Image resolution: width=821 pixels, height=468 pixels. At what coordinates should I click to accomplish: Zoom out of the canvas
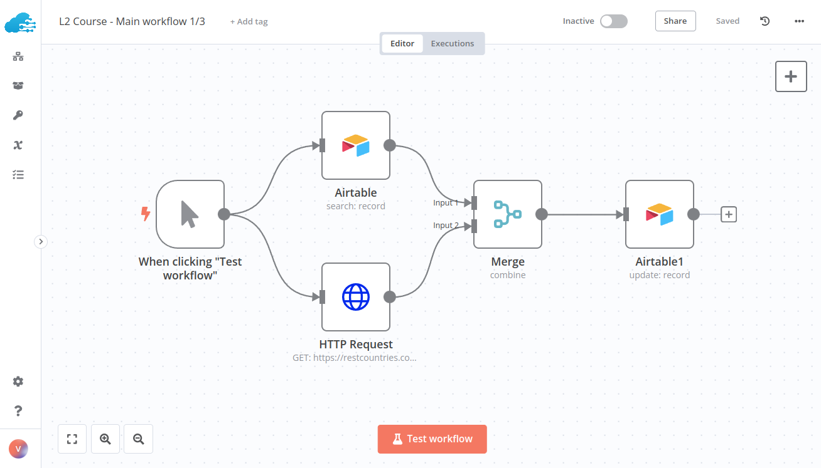pyautogui.click(x=138, y=439)
